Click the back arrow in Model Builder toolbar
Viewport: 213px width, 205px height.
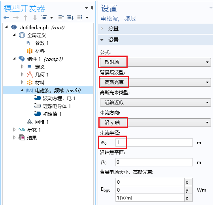coord(6,17)
